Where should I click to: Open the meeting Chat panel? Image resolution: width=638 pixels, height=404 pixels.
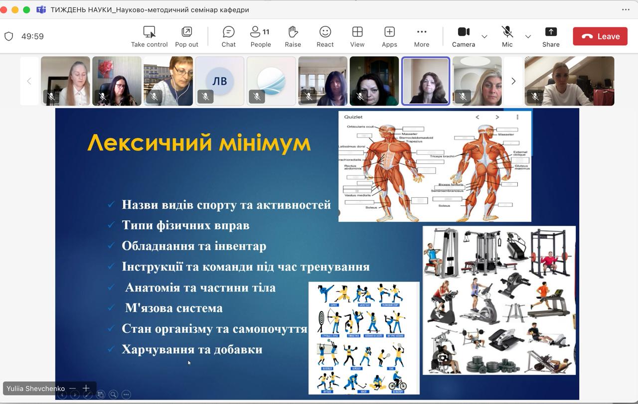[228, 36]
